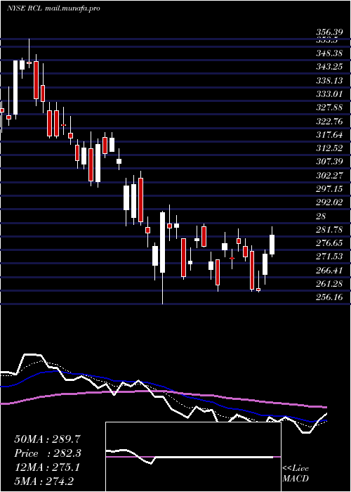Select the 307.39 price level label

[x=329, y=162]
